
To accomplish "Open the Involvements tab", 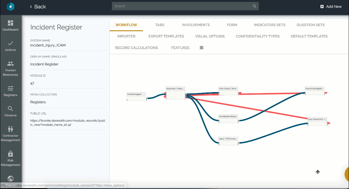I will pos(196,25).
